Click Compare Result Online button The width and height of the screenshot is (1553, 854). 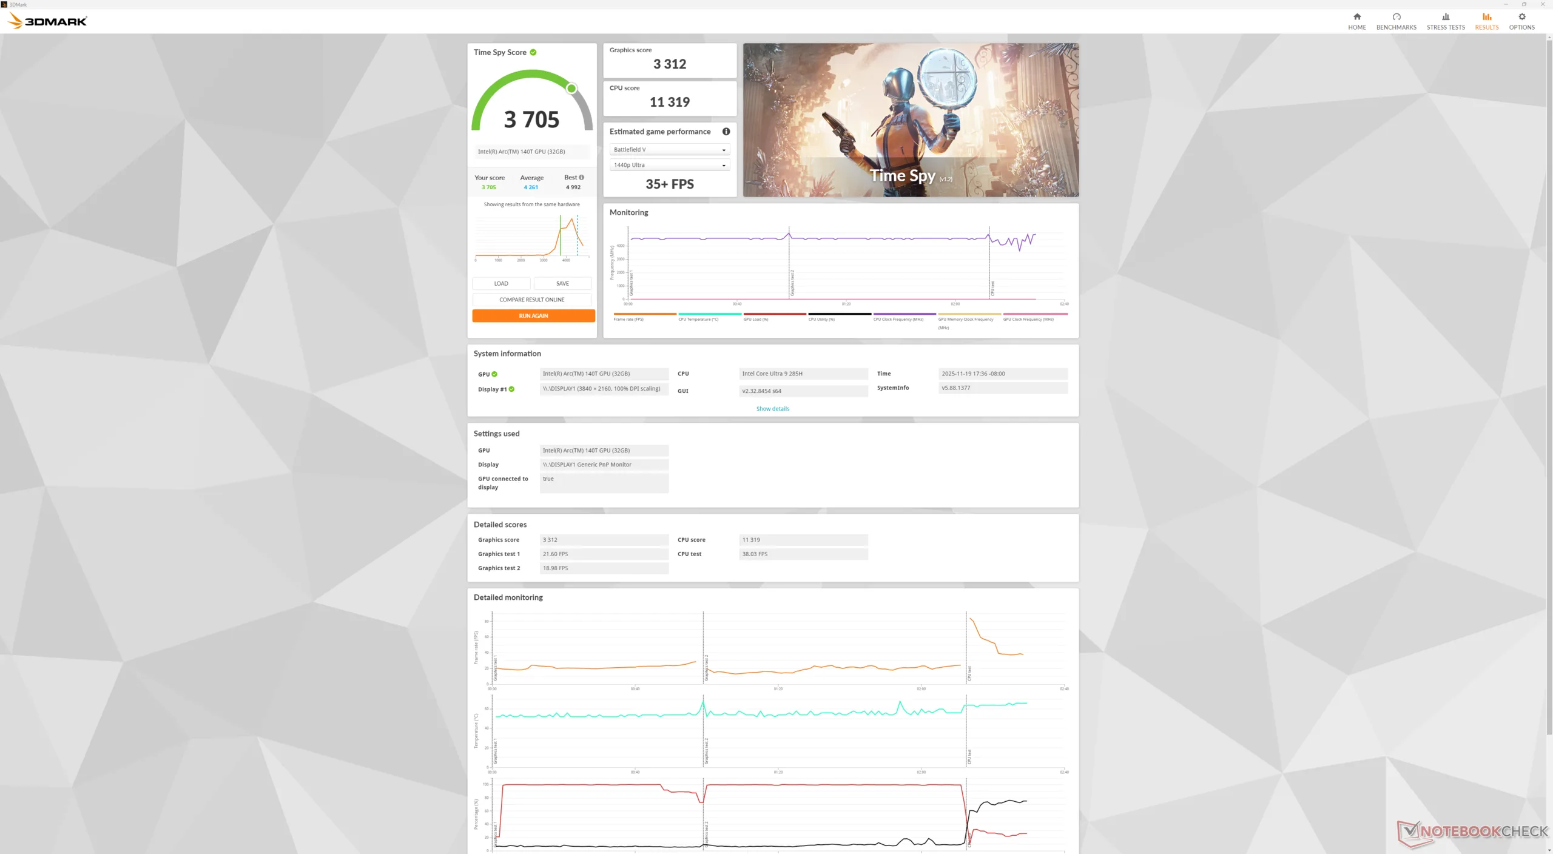(531, 300)
